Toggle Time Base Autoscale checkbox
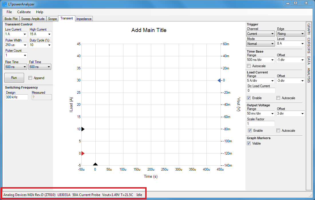Screen dimensions: 315x200 pos(249,66)
